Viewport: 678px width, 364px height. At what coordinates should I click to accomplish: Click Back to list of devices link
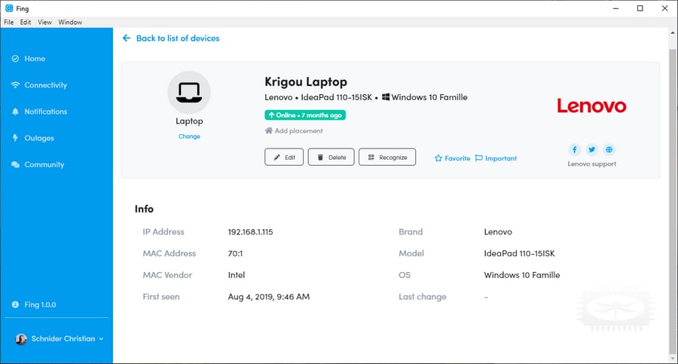point(178,38)
